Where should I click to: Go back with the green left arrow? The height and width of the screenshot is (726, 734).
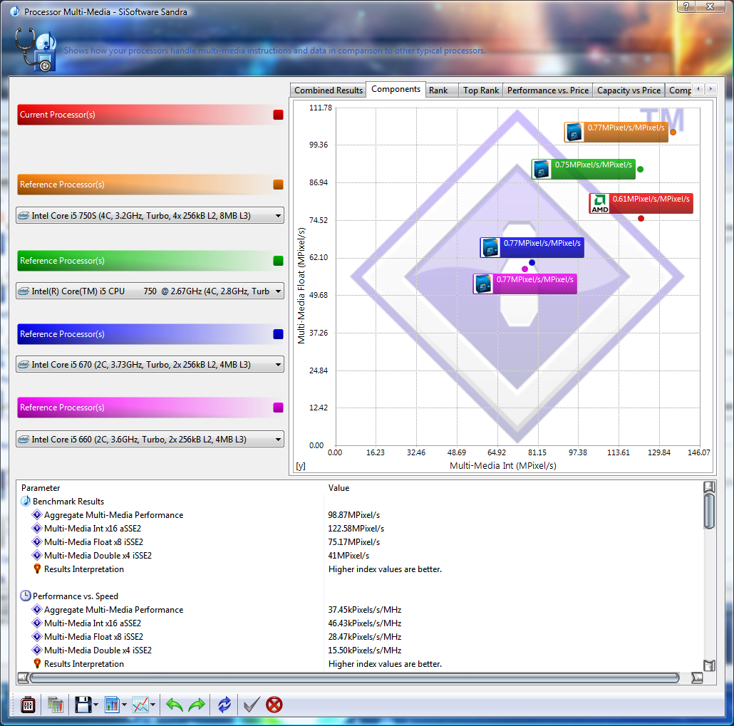[174, 705]
